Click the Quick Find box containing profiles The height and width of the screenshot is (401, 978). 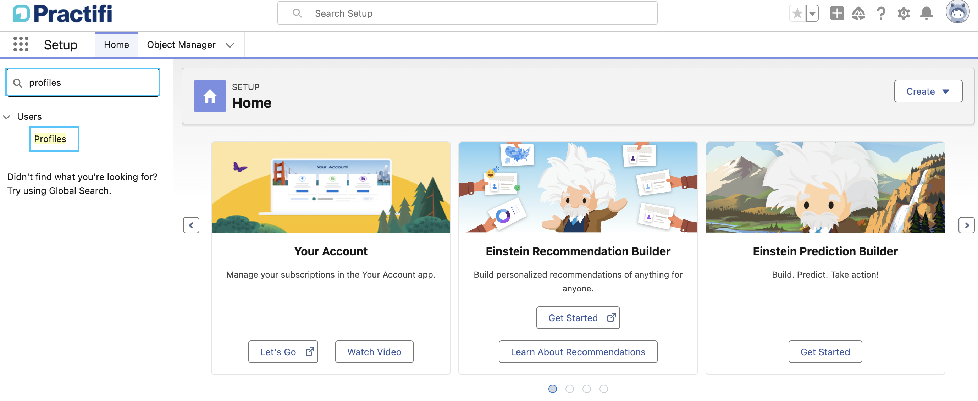[83, 82]
